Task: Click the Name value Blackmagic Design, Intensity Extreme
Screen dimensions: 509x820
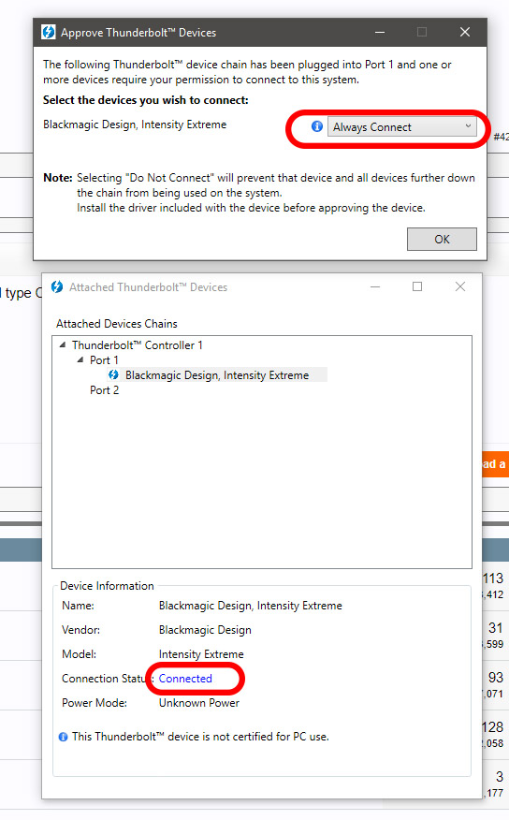Action: (x=251, y=606)
